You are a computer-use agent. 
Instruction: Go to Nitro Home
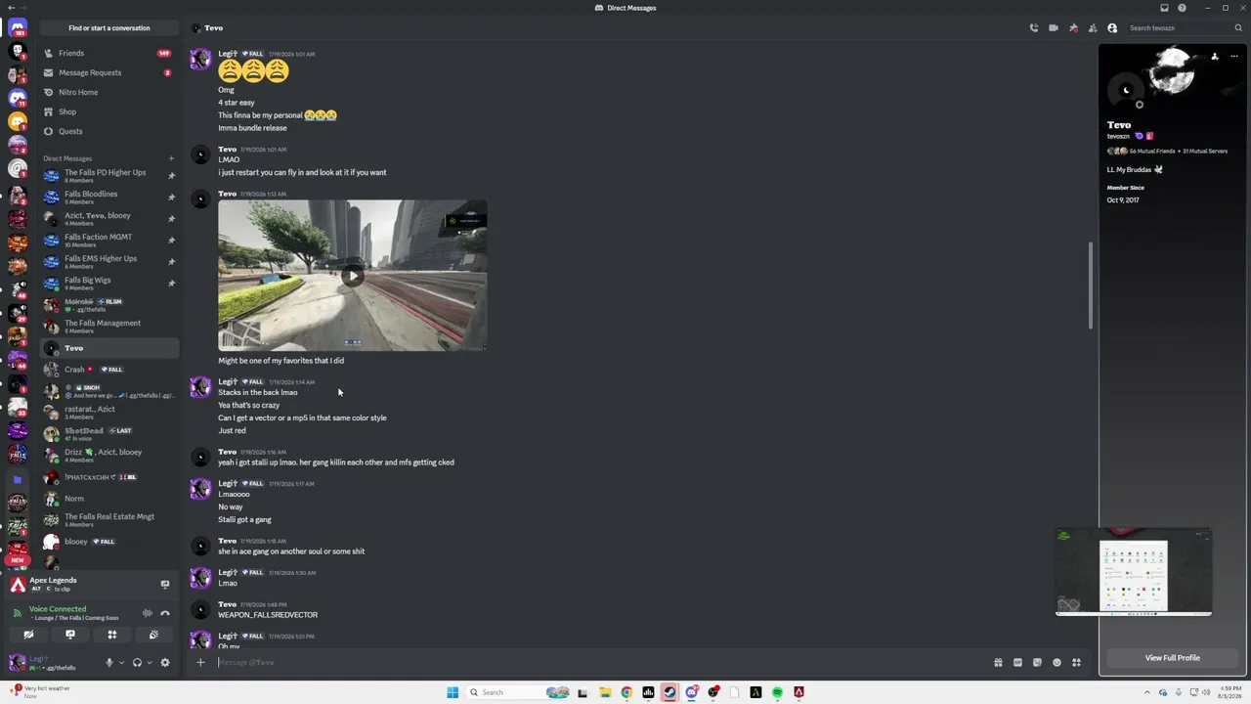point(108,92)
